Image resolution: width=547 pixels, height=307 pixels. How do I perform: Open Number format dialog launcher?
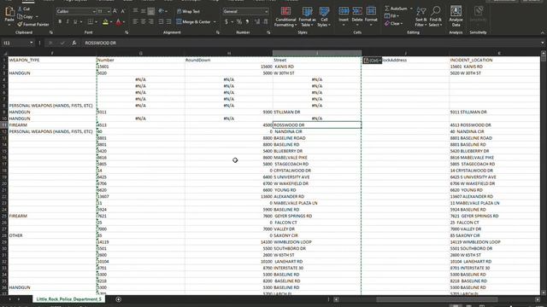point(268,32)
